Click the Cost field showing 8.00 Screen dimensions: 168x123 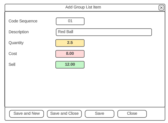[x=70, y=54]
